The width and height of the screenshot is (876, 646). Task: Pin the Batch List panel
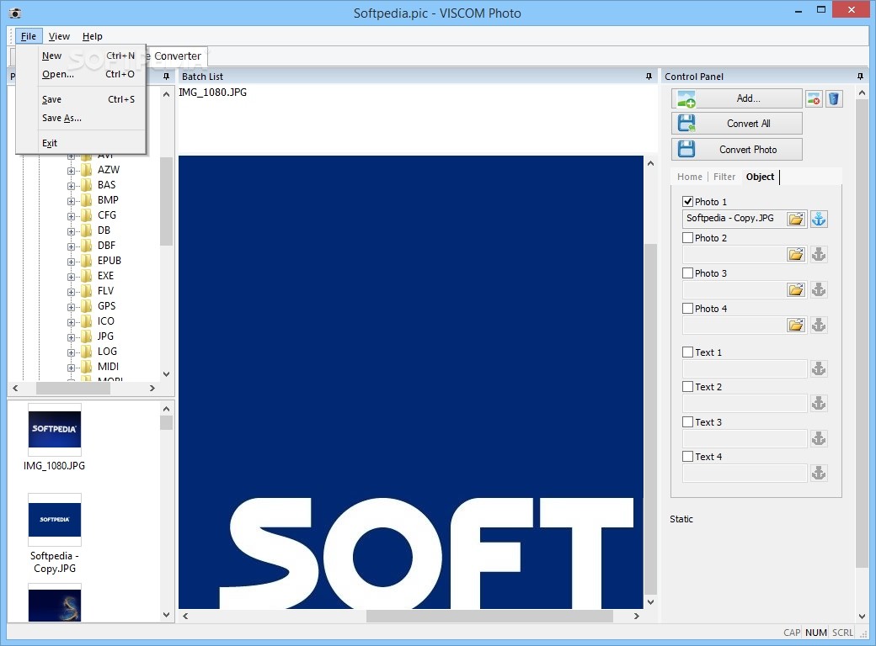649,77
